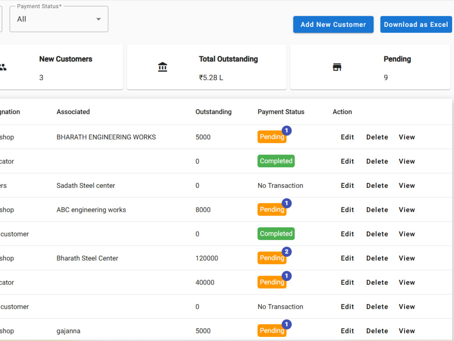Open the Payment Status dropdown
The width and height of the screenshot is (454, 341).
(x=98, y=20)
